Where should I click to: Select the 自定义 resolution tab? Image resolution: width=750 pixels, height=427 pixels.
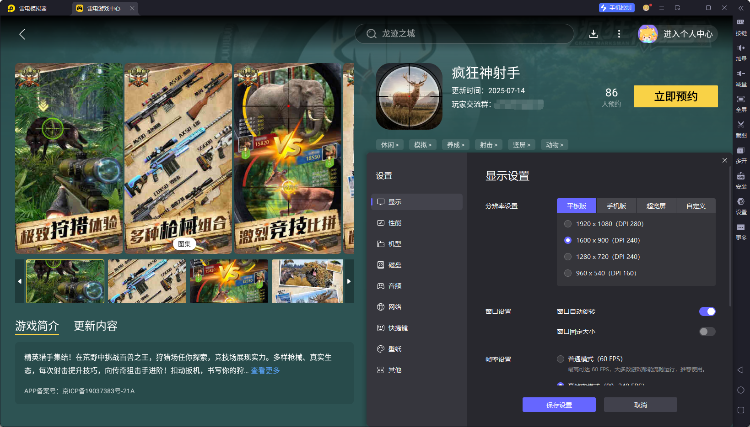696,206
